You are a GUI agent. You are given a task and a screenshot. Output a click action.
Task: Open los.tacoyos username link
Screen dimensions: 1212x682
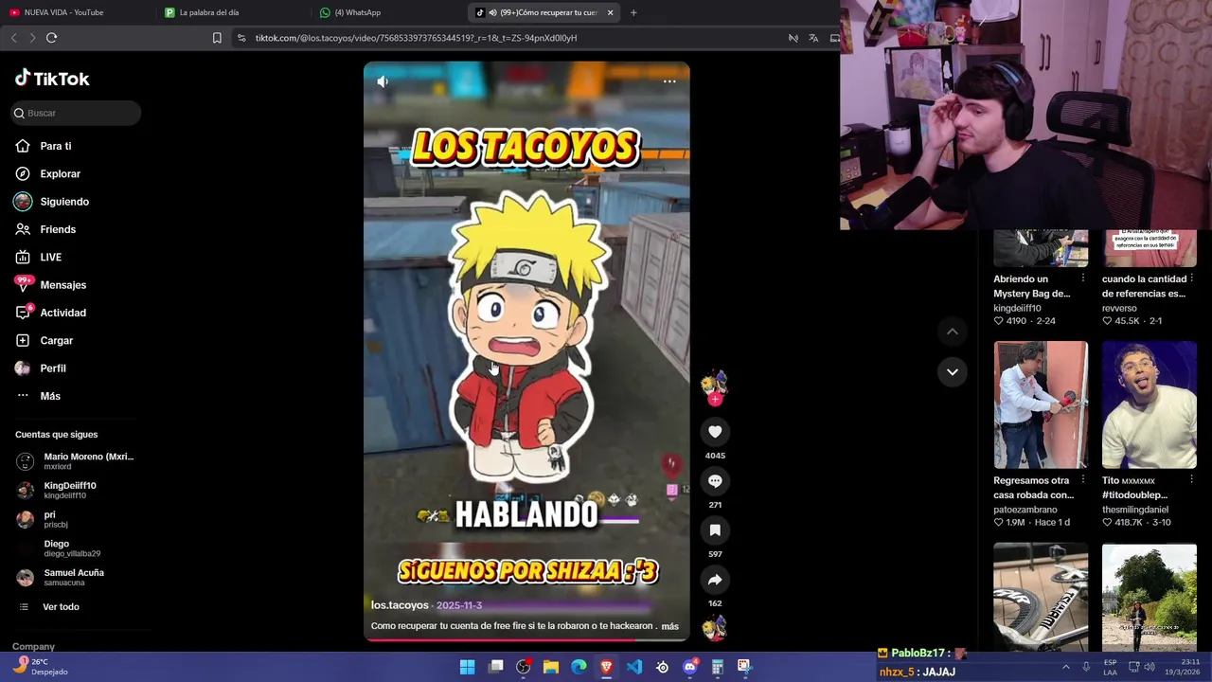click(400, 605)
